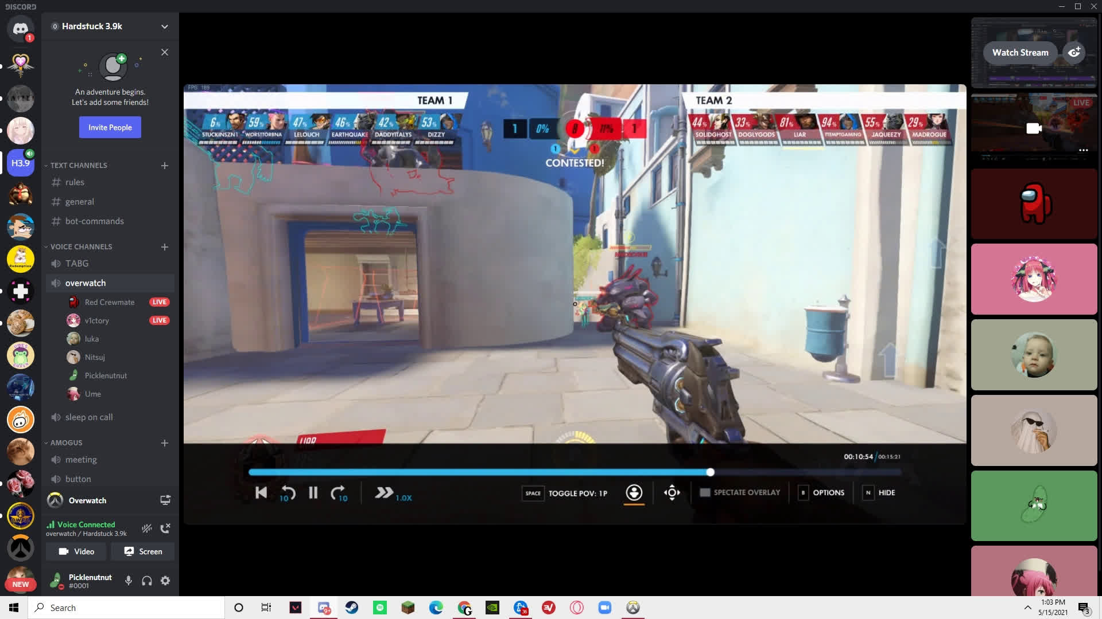
Task: Disconnect from voice with the hang-up icon
Action: [166, 528]
